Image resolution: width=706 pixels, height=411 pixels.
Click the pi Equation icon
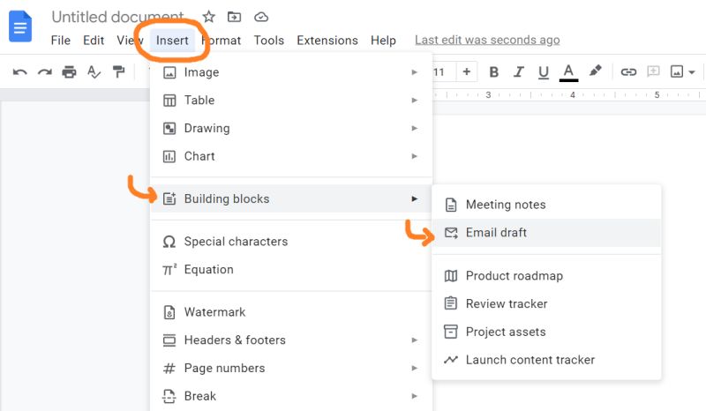(x=169, y=270)
